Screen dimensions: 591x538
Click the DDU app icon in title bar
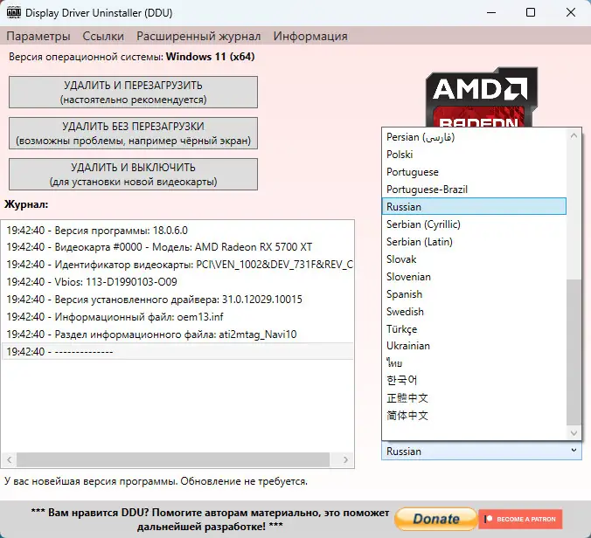click(x=13, y=13)
